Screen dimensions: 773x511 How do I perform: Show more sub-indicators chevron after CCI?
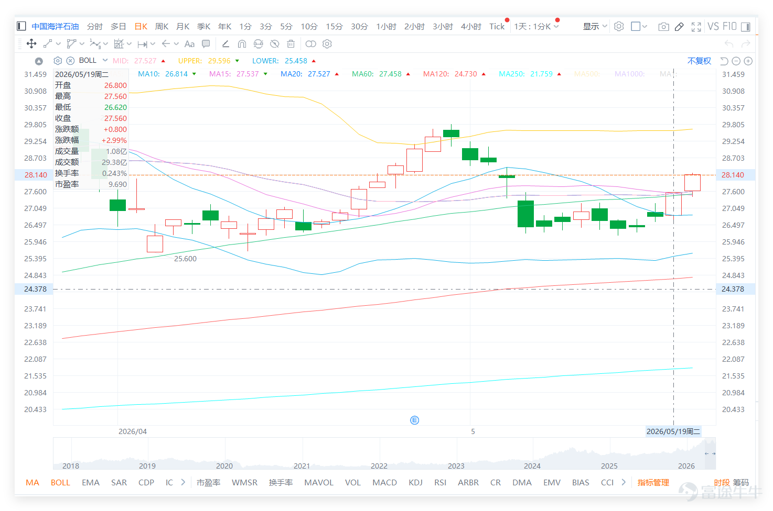(x=624, y=482)
